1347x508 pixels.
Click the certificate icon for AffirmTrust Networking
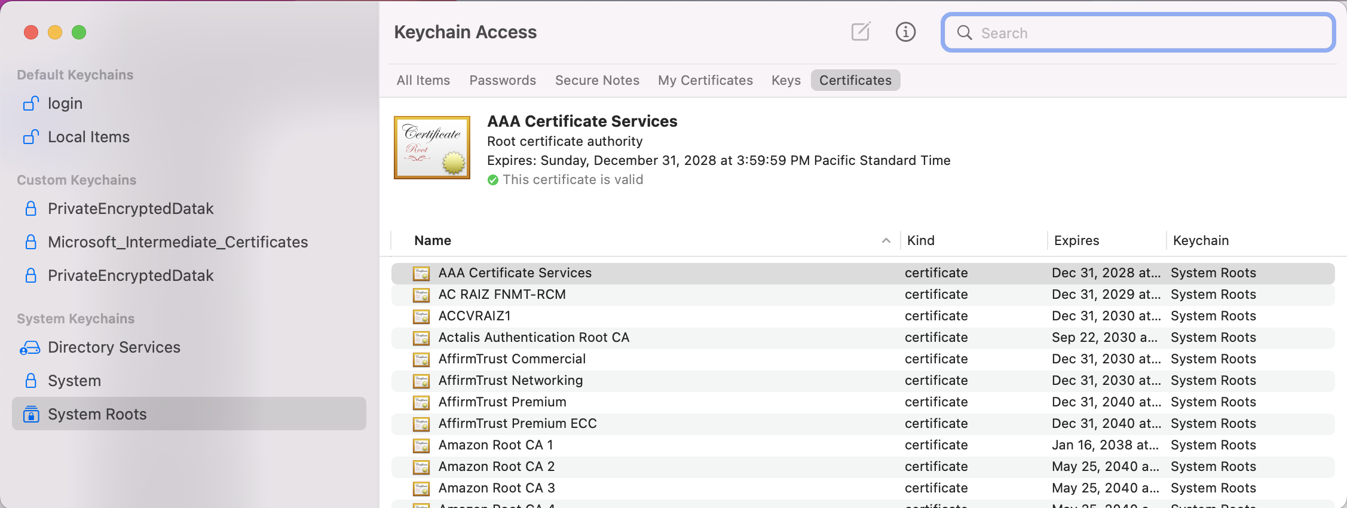pyautogui.click(x=421, y=381)
